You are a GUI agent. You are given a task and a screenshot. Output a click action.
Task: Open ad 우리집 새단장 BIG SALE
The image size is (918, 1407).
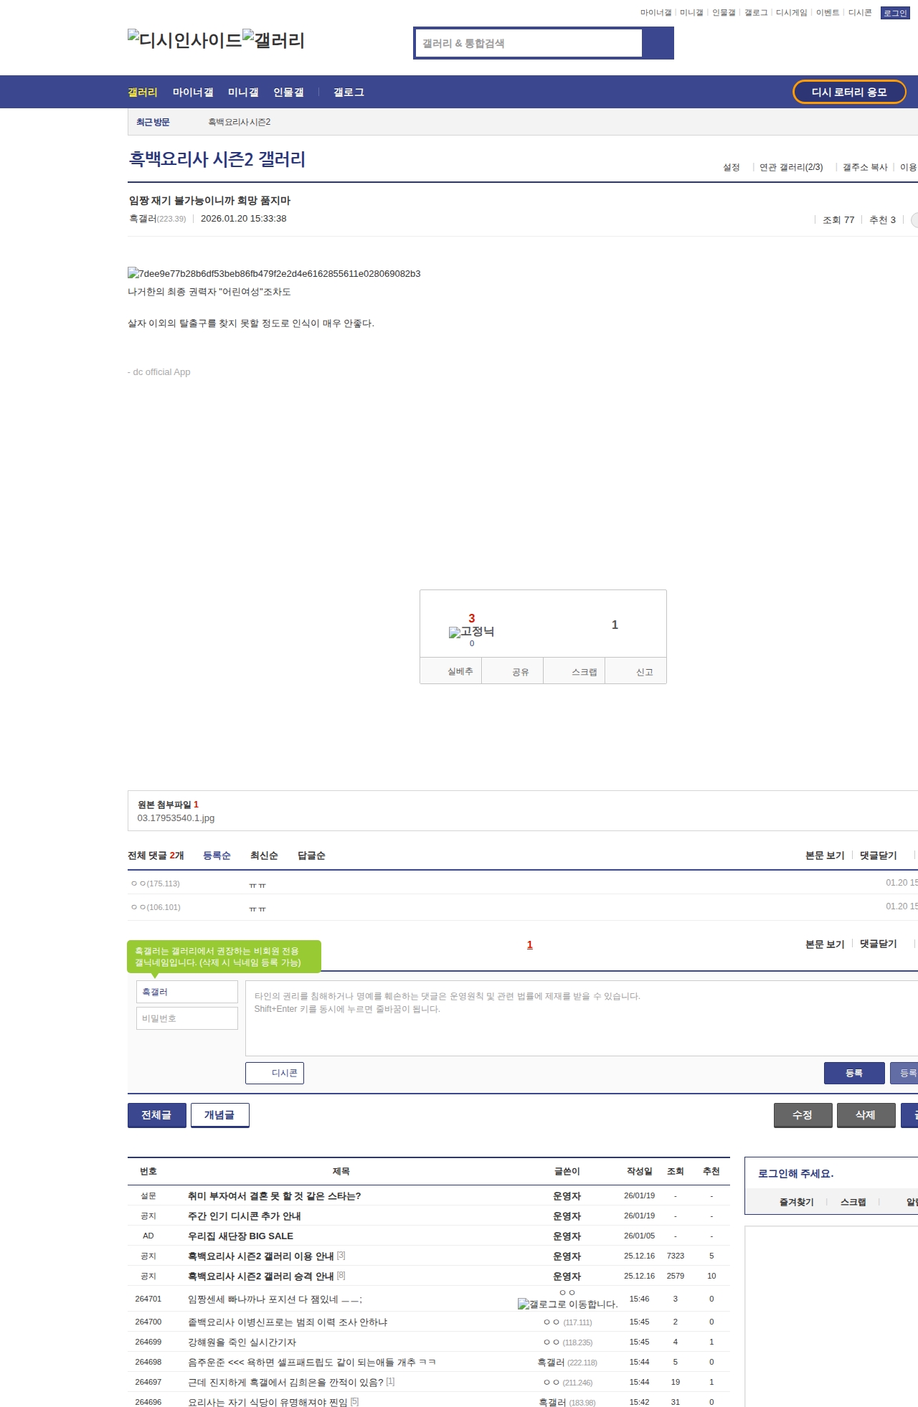(240, 1236)
